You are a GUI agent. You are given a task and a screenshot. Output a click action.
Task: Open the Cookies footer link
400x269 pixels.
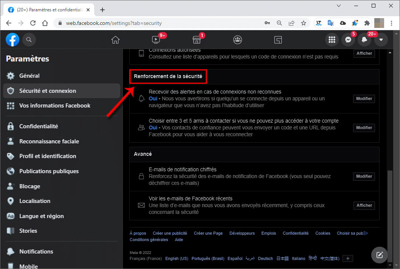[323, 234]
